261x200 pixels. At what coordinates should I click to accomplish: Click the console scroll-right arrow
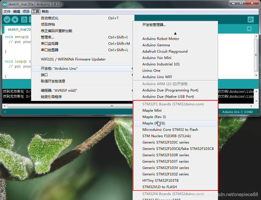[x=251, y=106]
